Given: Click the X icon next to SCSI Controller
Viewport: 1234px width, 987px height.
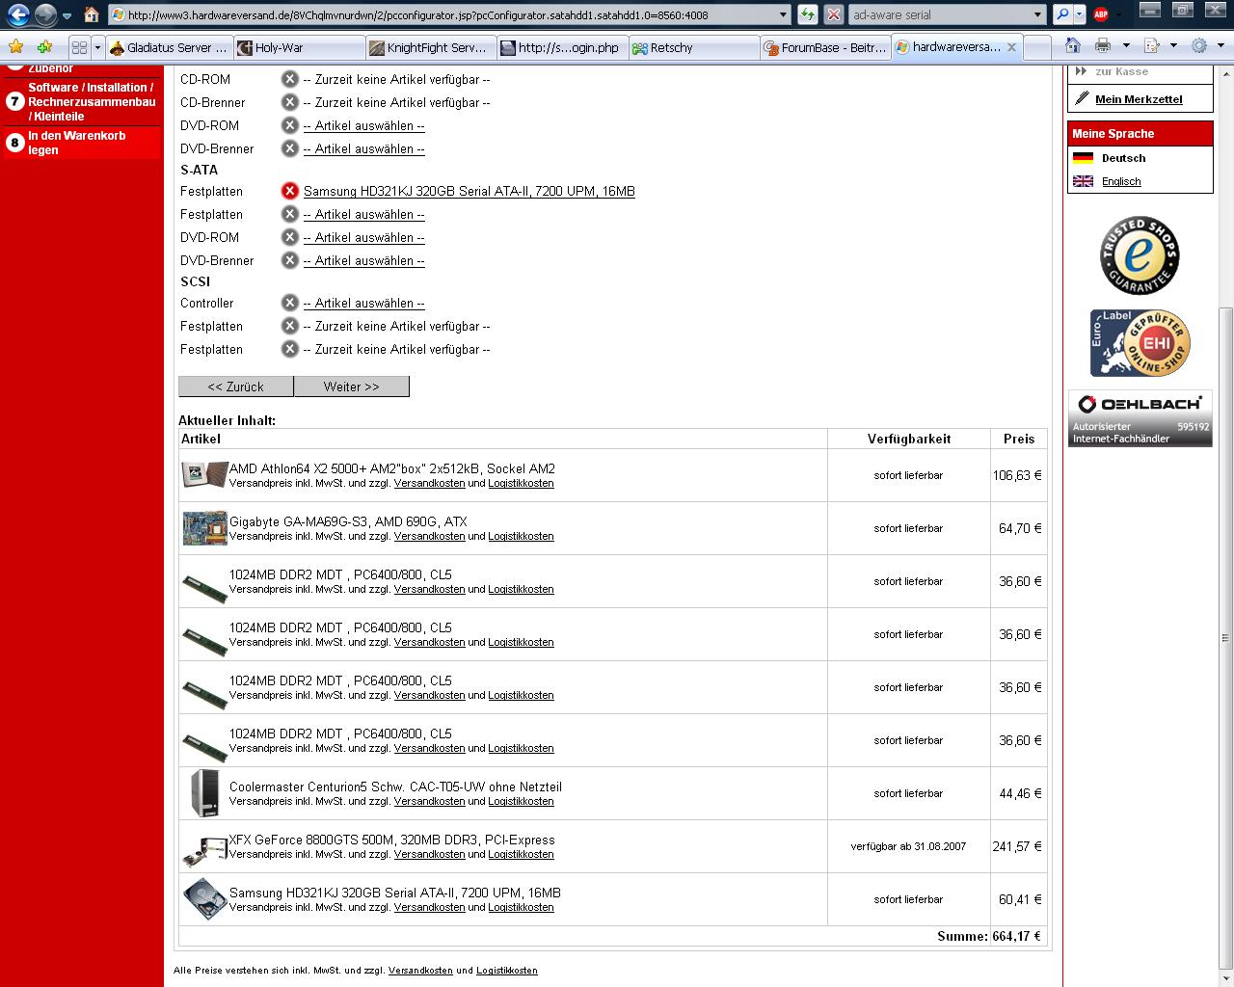Looking at the screenshot, I should pos(289,303).
